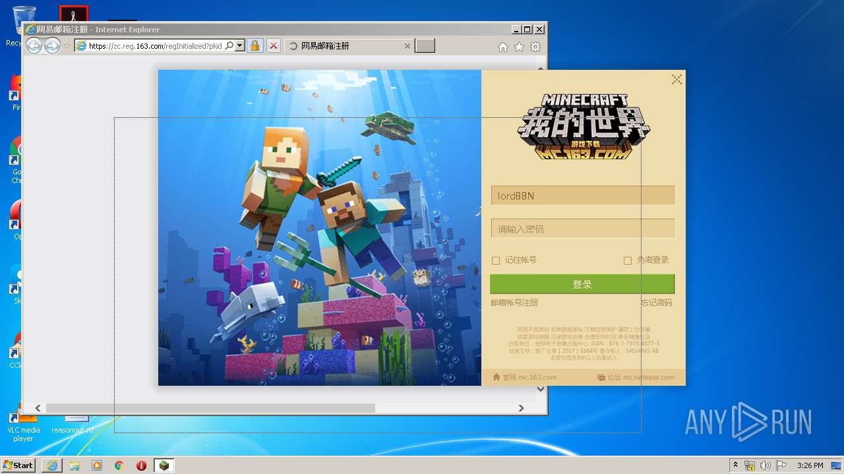Open Google Chrome from taskbar

coord(119,465)
